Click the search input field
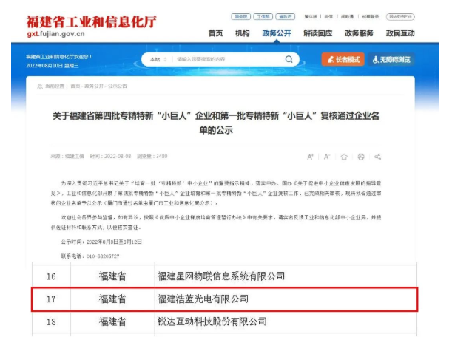Viewport: 452px width, 337px height. point(222,59)
